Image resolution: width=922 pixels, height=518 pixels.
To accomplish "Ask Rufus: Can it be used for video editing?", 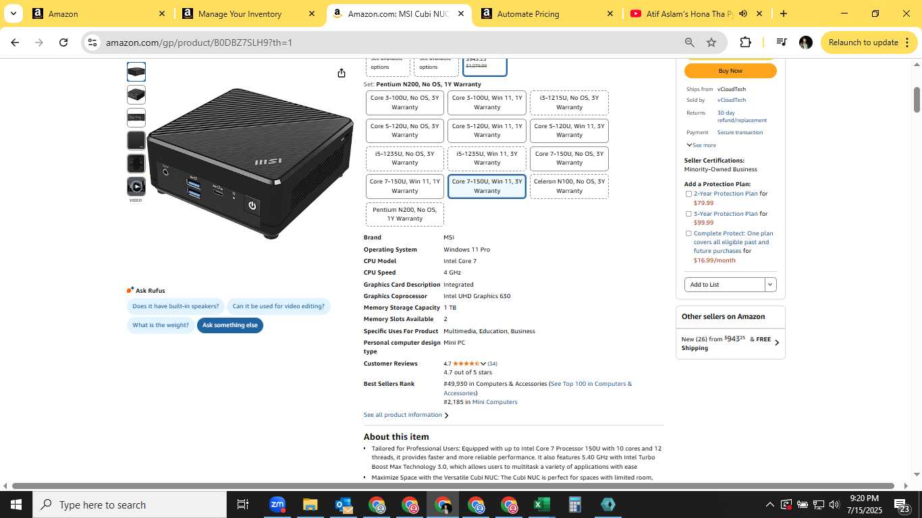I will tap(279, 306).
